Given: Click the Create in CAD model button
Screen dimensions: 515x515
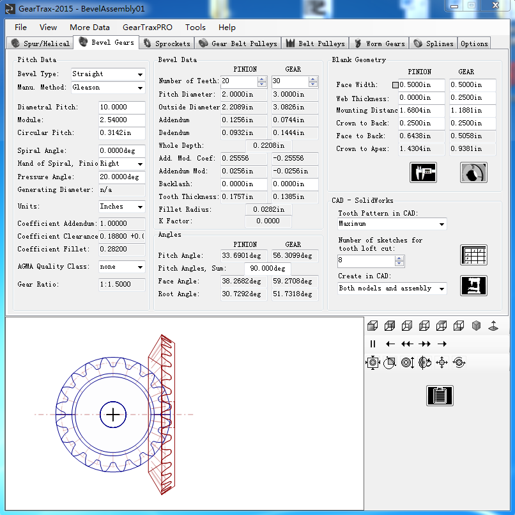Looking at the screenshot, I should coord(473,285).
